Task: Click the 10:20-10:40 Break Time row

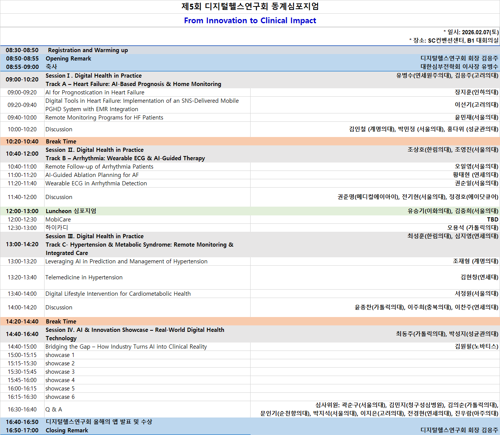Action: (61, 142)
